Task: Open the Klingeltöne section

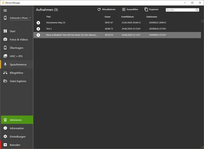Action: click(x=17, y=73)
